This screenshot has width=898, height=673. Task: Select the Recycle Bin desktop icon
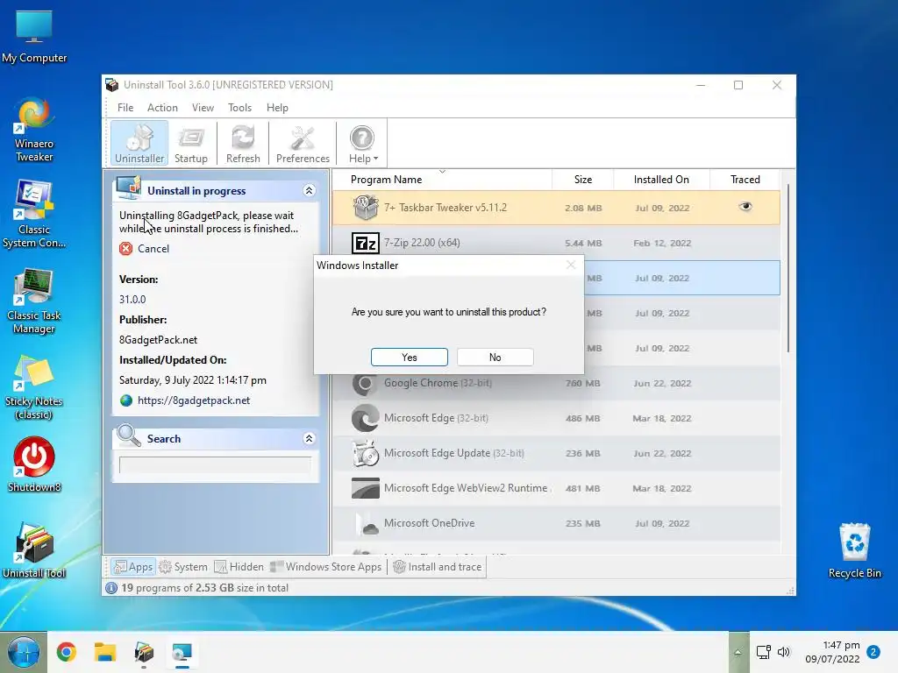pos(854,550)
